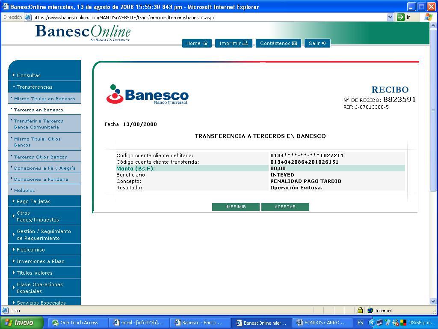Screen dimensions: 438x329
Task: Open Donaciones a Fe y Alegría
Action: coord(44,168)
